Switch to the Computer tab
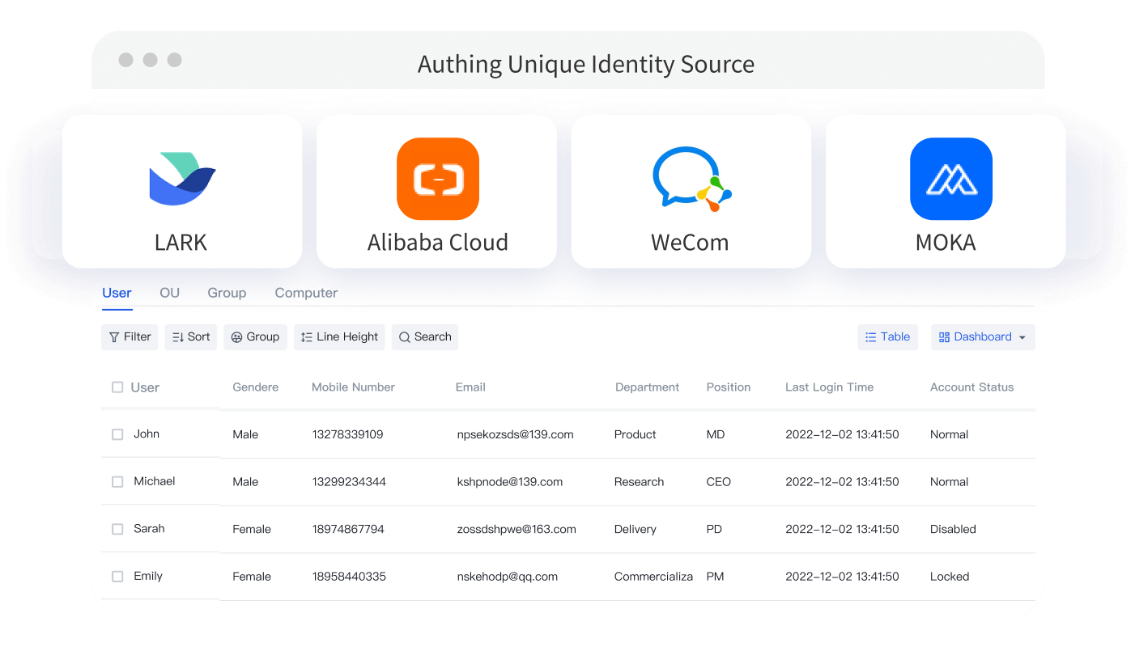The width and height of the screenshot is (1135, 647). click(x=306, y=293)
